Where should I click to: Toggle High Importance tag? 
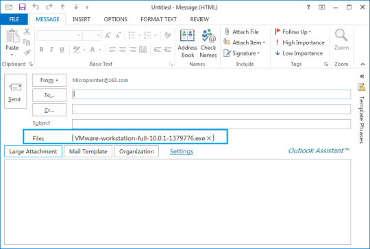coord(300,42)
